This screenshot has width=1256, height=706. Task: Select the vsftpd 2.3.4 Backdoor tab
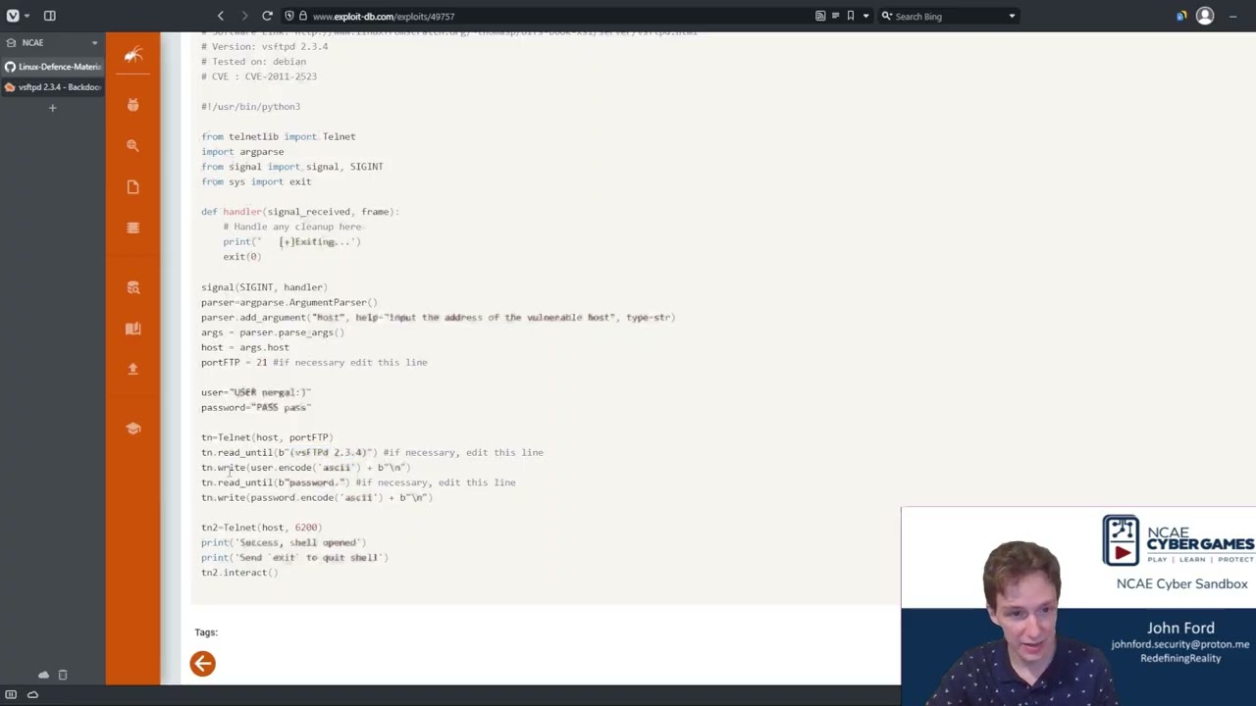[53, 87]
